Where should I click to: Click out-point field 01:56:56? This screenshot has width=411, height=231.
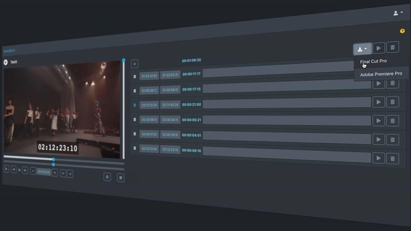[x=170, y=90]
